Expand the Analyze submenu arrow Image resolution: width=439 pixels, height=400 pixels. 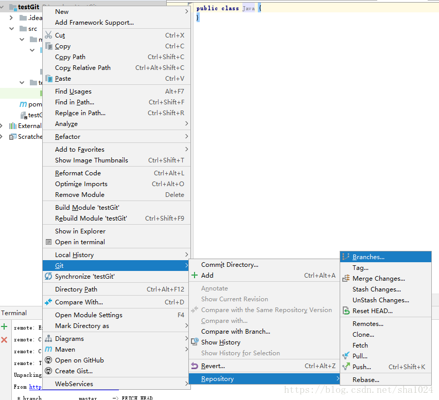[187, 123]
